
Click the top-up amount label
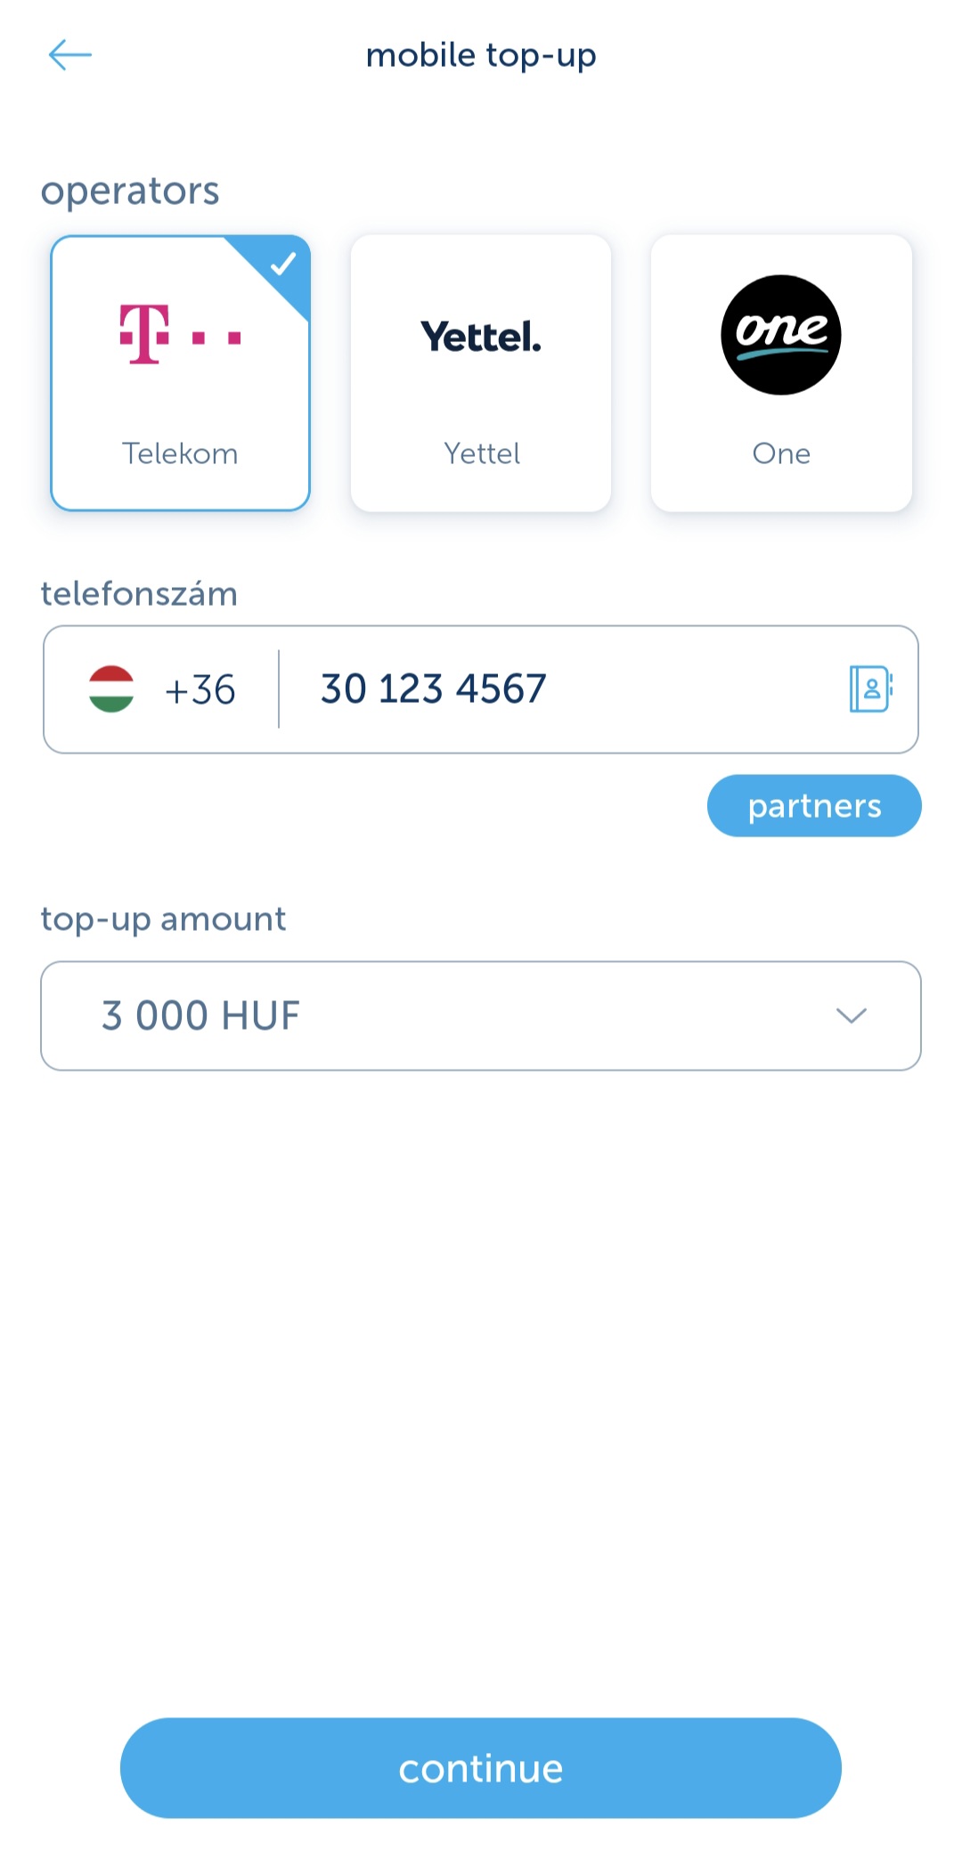point(164,918)
